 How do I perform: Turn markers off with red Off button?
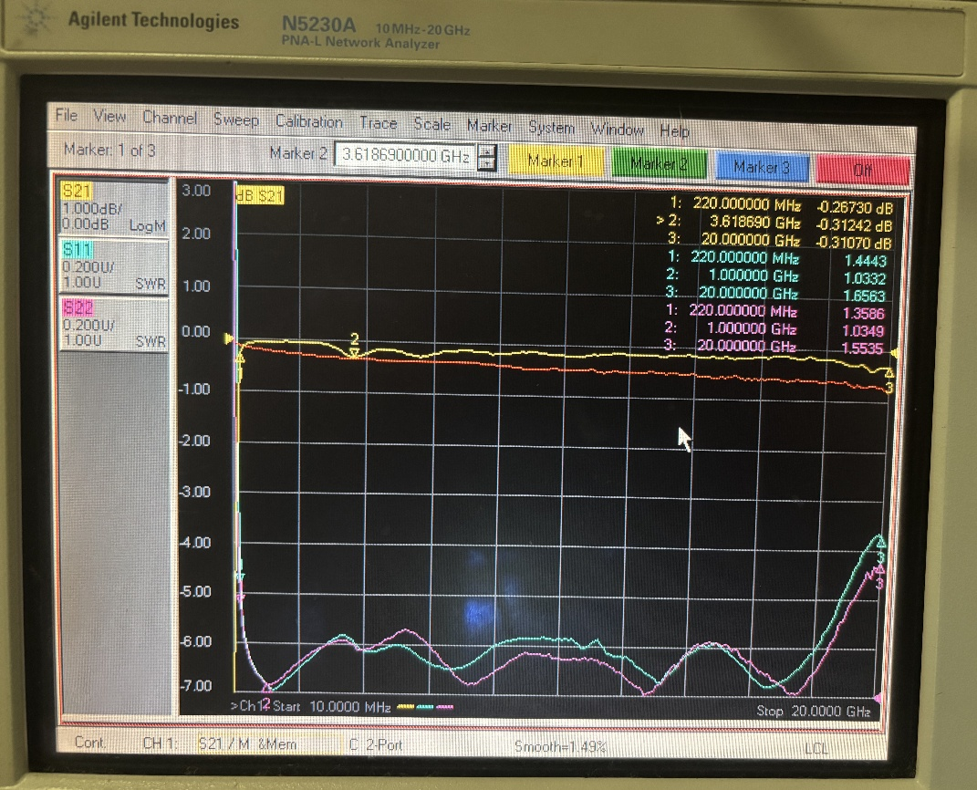click(862, 169)
